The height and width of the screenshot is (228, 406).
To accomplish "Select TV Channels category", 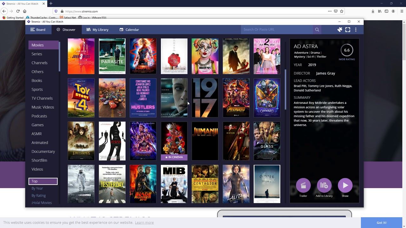I will click(43, 98).
